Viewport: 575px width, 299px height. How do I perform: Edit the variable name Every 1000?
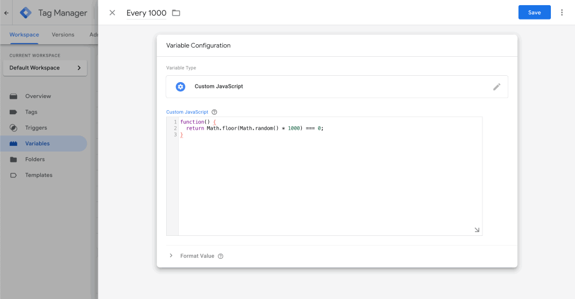(146, 13)
